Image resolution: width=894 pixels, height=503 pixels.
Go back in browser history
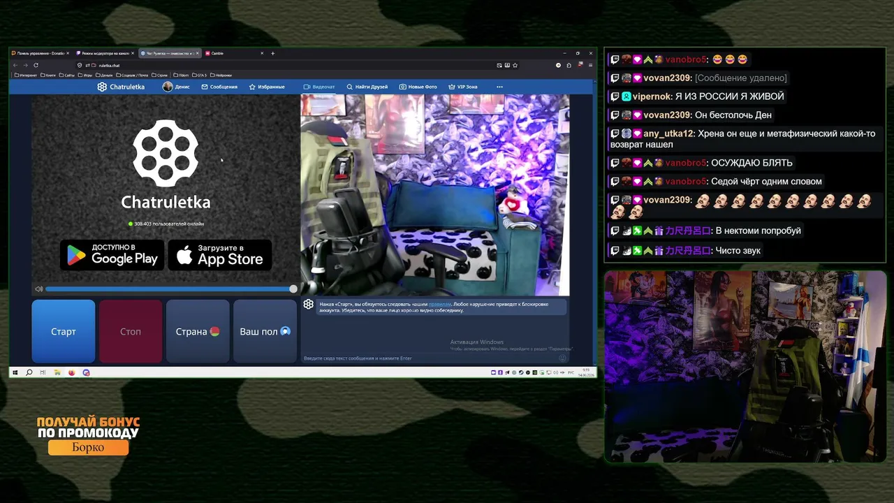pyautogui.click(x=15, y=65)
